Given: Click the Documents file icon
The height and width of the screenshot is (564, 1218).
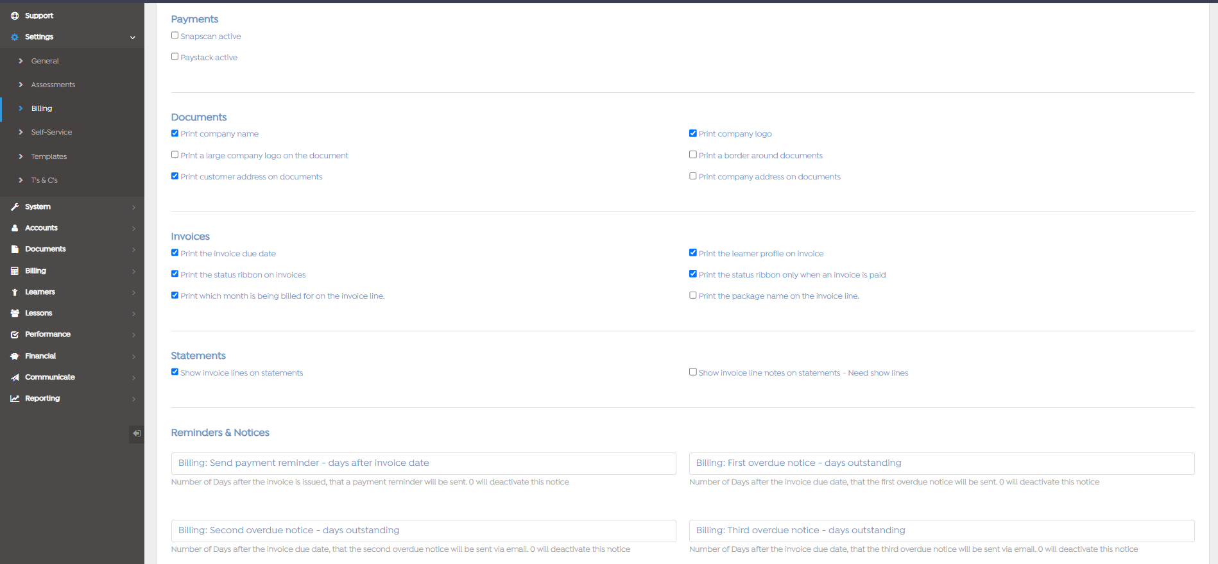Looking at the screenshot, I should point(15,249).
